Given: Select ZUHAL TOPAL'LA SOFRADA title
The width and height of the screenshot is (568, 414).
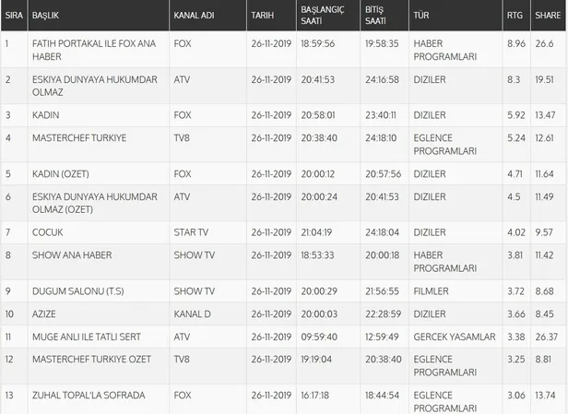Looking at the screenshot, I should pyautogui.click(x=89, y=396).
